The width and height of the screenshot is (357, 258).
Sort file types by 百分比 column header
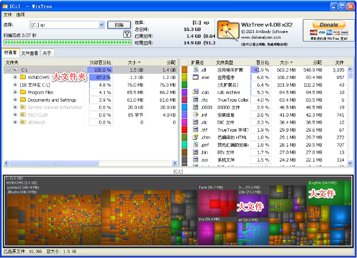coord(263,62)
